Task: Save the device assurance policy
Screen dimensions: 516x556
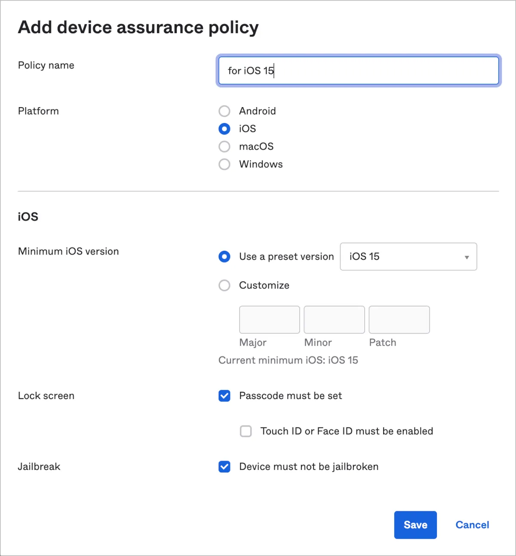Action: tap(415, 525)
